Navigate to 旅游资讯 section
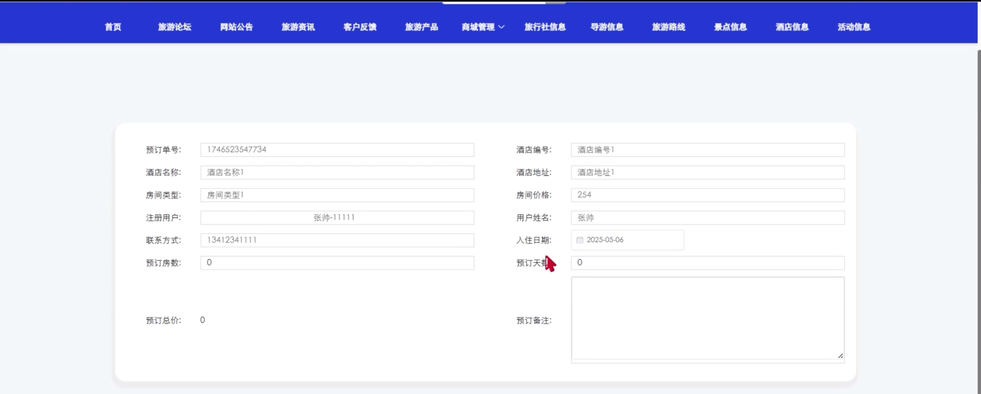981x394 pixels. pos(298,27)
